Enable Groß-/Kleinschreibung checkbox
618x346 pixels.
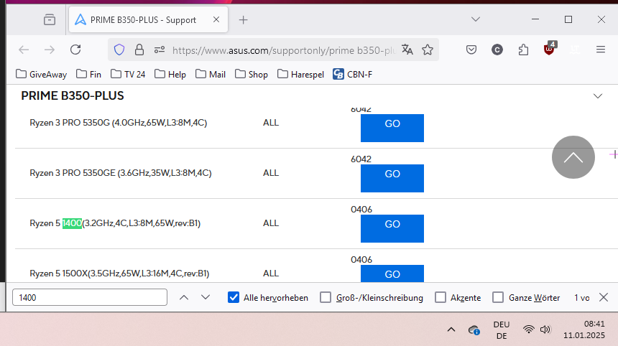click(325, 297)
